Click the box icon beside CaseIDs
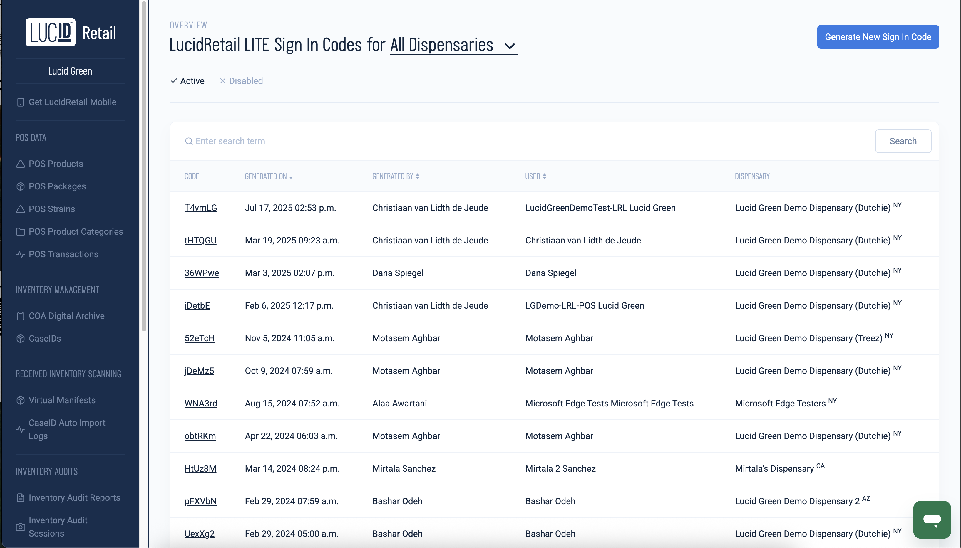The width and height of the screenshot is (961, 548). (20, 339)
